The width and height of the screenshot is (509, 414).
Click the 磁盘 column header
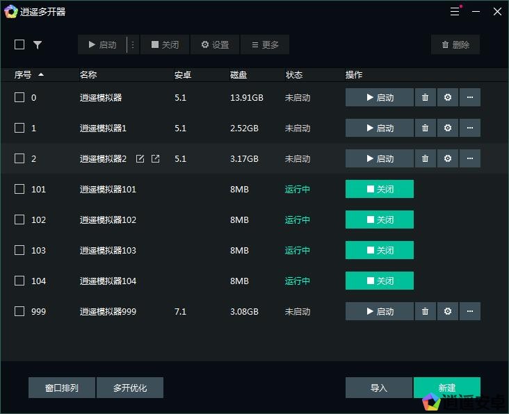239,75
